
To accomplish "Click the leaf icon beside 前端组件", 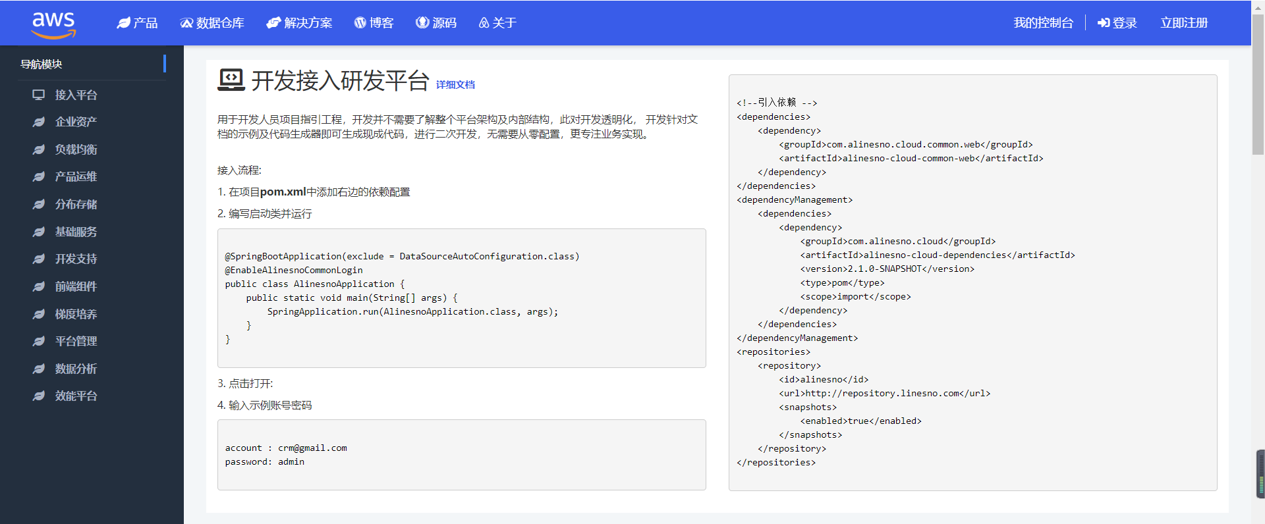I will click(x=39, y=286).
